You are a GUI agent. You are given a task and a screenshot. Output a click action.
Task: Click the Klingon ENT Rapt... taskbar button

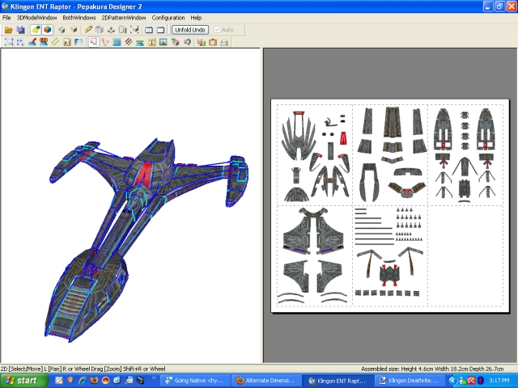[338, 381]
